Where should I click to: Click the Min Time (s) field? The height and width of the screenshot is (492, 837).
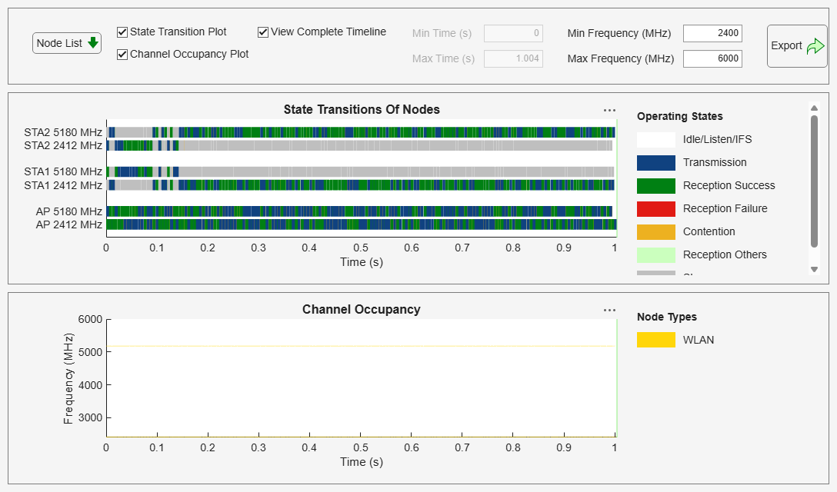coord(513,33)
